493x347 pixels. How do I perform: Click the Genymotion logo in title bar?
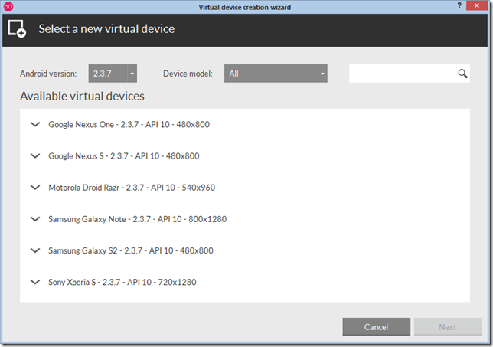pos(8,7)
